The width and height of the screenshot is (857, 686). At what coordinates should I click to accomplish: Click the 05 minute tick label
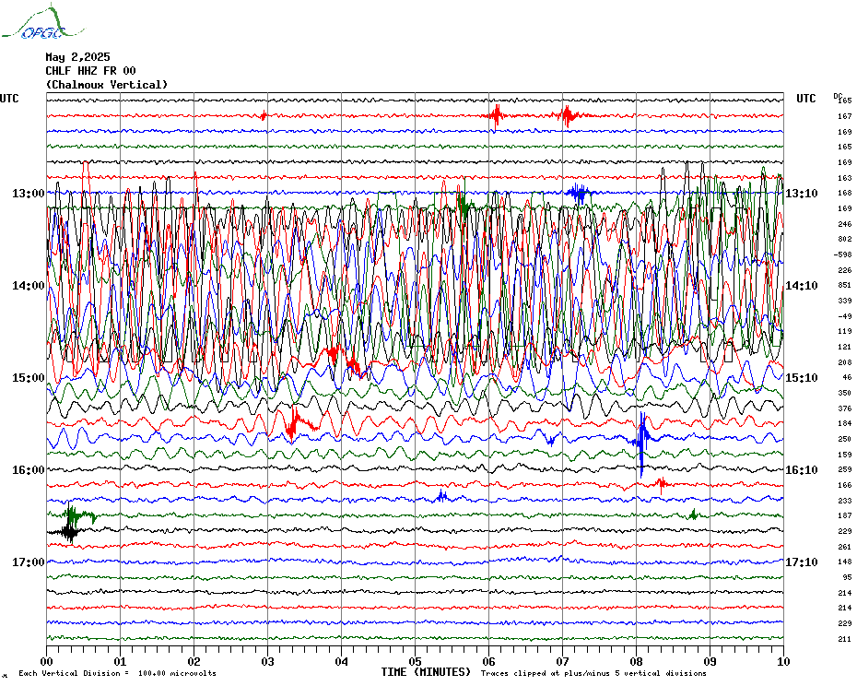pos(415,662)
